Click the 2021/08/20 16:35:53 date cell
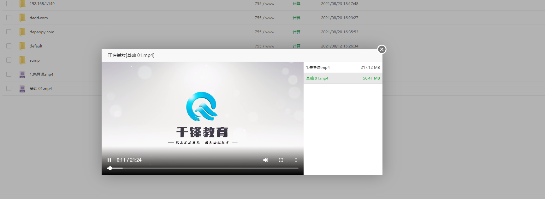The width and height of the screenshot is (545, 199). [340, 32]
